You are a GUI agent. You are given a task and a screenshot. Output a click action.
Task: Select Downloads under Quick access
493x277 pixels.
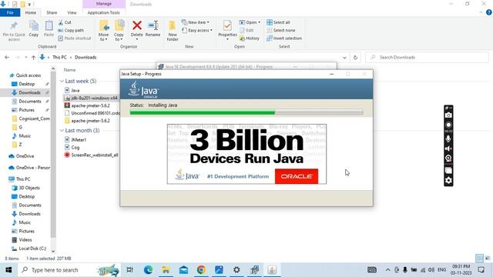click(29, 92)
